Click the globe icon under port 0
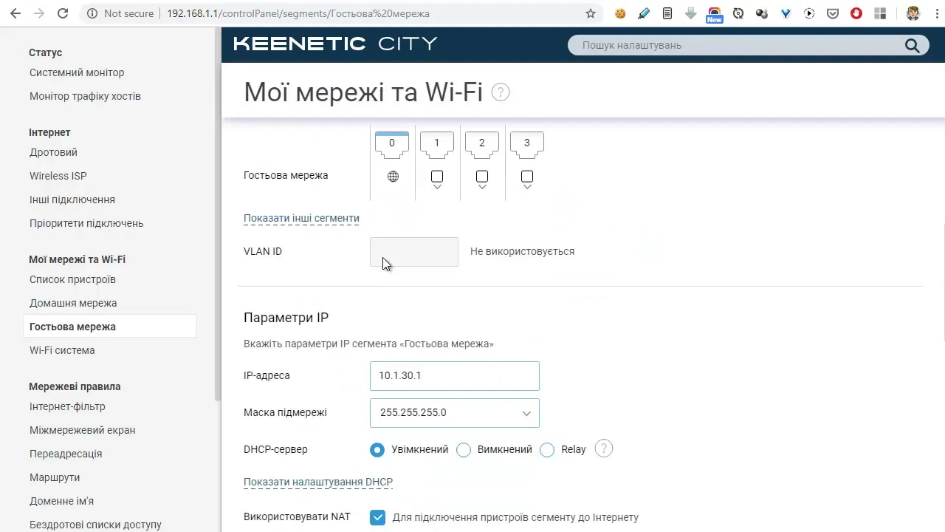 point(393,177)
